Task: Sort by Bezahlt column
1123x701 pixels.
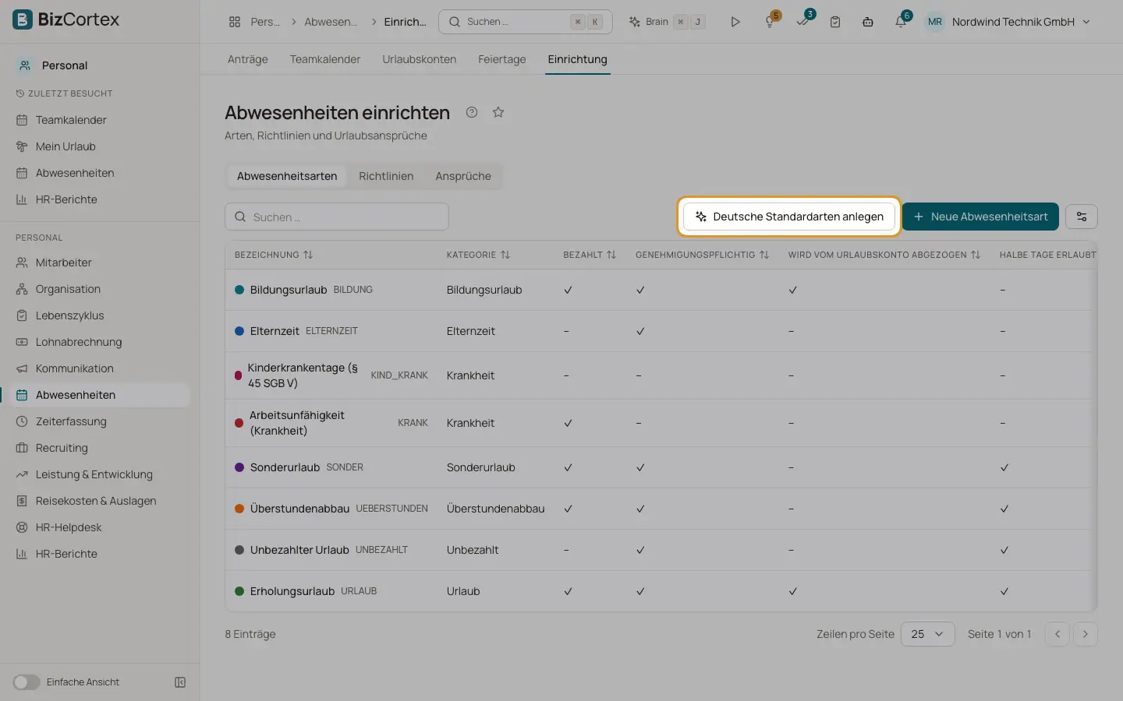Action: [x=590, y=255]
